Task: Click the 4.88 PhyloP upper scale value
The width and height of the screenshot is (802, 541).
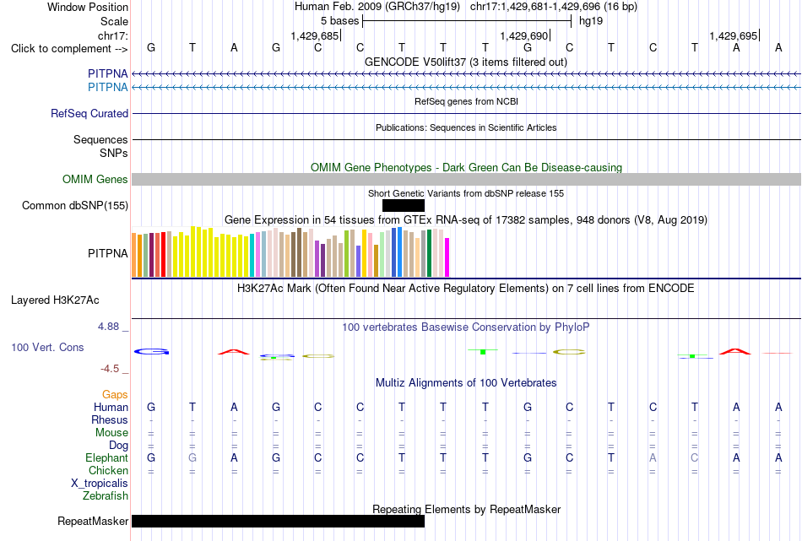Action: coord(108,327)
